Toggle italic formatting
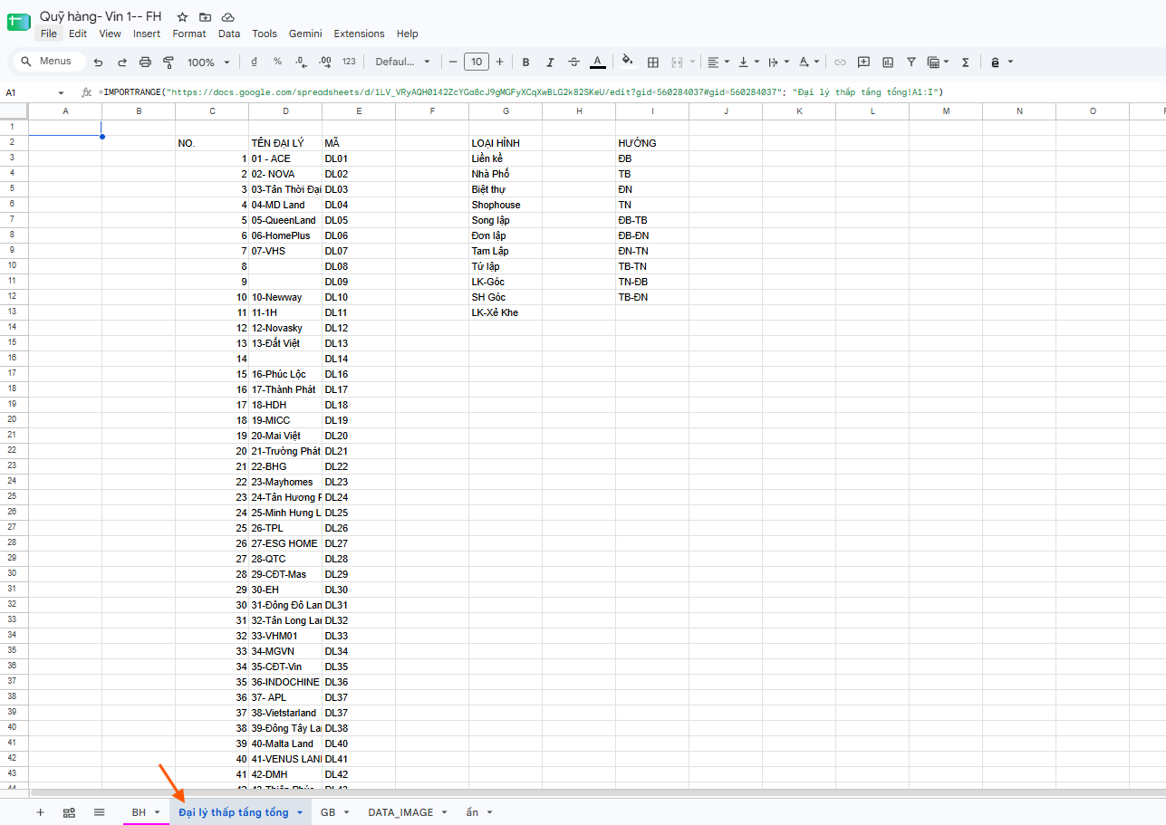Screen dimensions: 1166x825 549,62
